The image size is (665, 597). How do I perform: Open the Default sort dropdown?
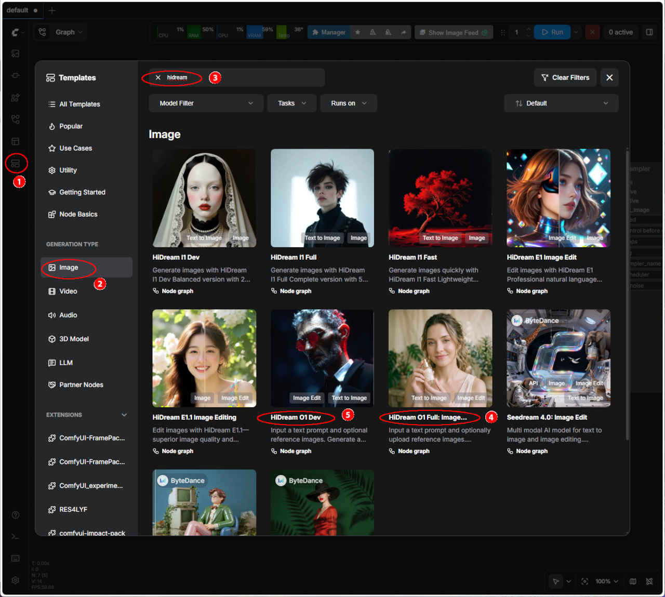pyautogui.click(x=561, y=103)
